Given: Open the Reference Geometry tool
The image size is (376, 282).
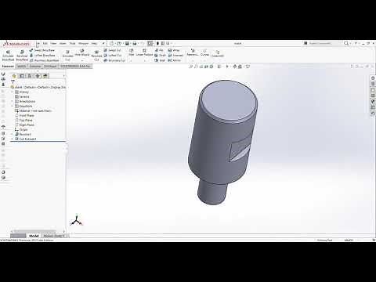Looking at the screenshot, I should pos(193,52).
